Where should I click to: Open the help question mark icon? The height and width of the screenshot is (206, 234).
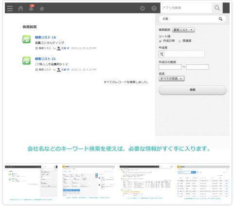(x=154, y=8)
